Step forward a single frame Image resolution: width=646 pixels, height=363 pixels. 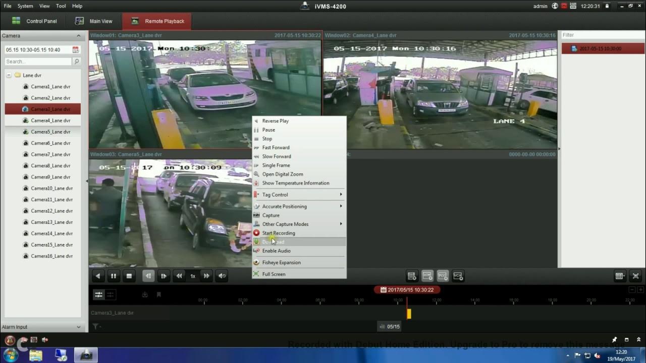(x=164, y=276)
